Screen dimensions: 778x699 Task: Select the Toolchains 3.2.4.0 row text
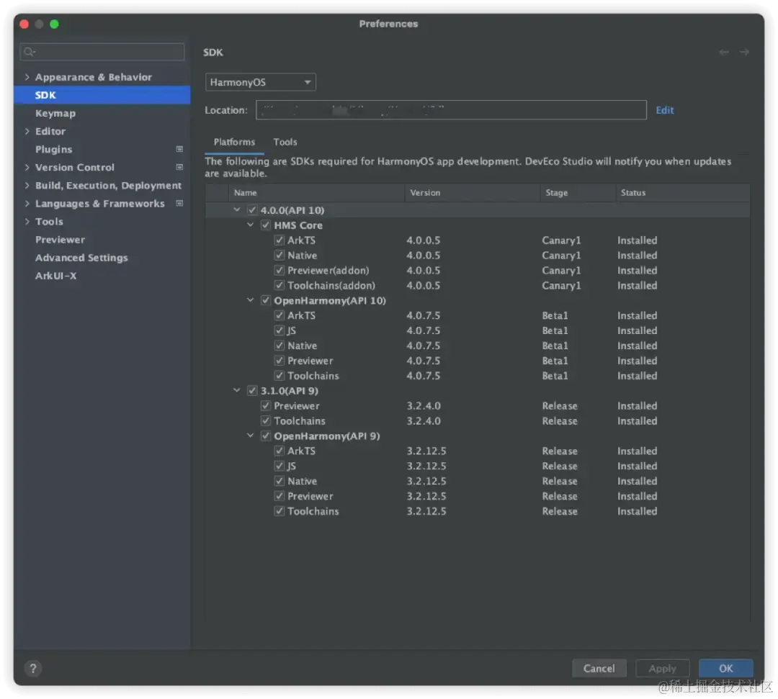click(x=300, y=421)
